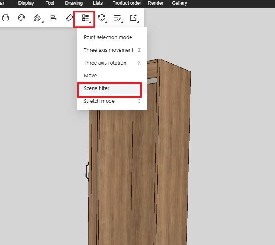Choose Point selection mode from dropdown

point(108,37)
